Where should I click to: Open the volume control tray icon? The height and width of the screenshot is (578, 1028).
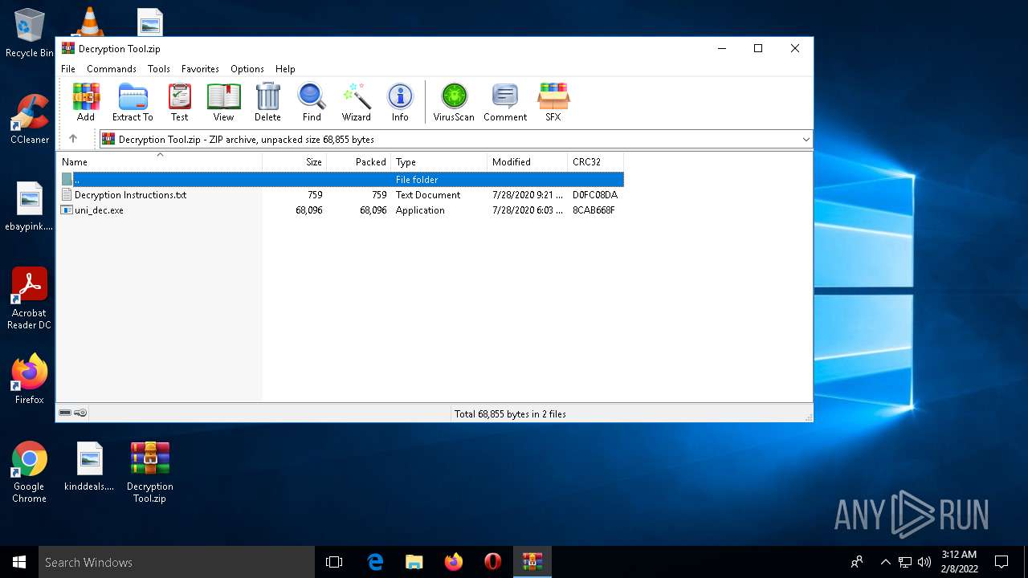pyautogui.click(x=924, y=562)
